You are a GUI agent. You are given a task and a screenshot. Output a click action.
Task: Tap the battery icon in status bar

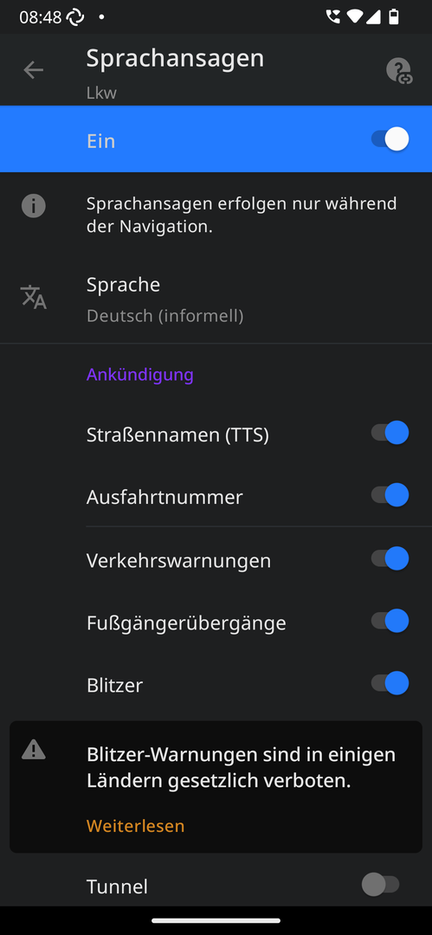coord(394,16)
